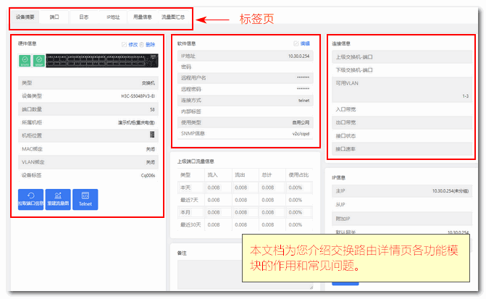Click the 类型 value 交换机
This screenshot has height=299, width=486.
[x=148, y=83]
